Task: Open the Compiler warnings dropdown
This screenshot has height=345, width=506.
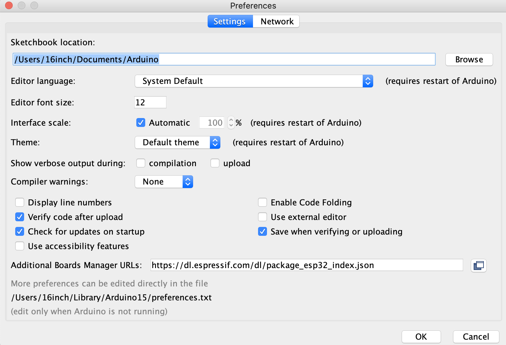Action: click(164, 182)
